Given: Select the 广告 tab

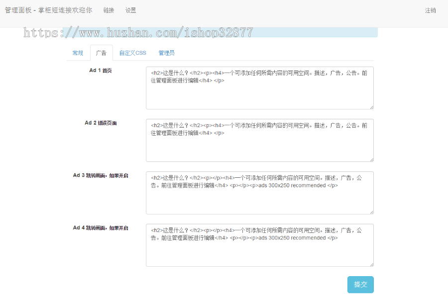Looking at the screenshot, I should (101, 53).
